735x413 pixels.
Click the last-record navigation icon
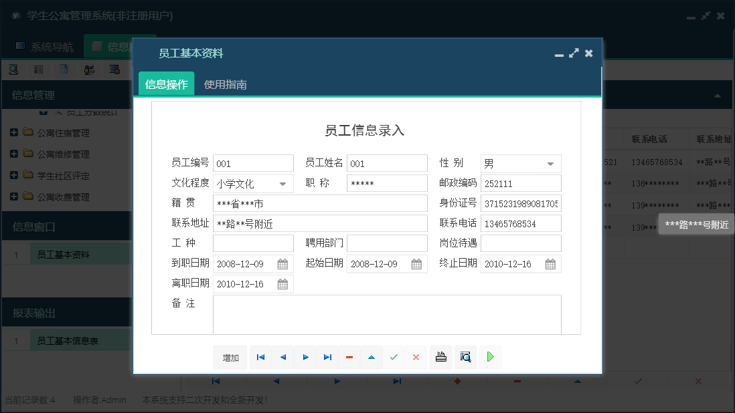[x=327, y=358]
